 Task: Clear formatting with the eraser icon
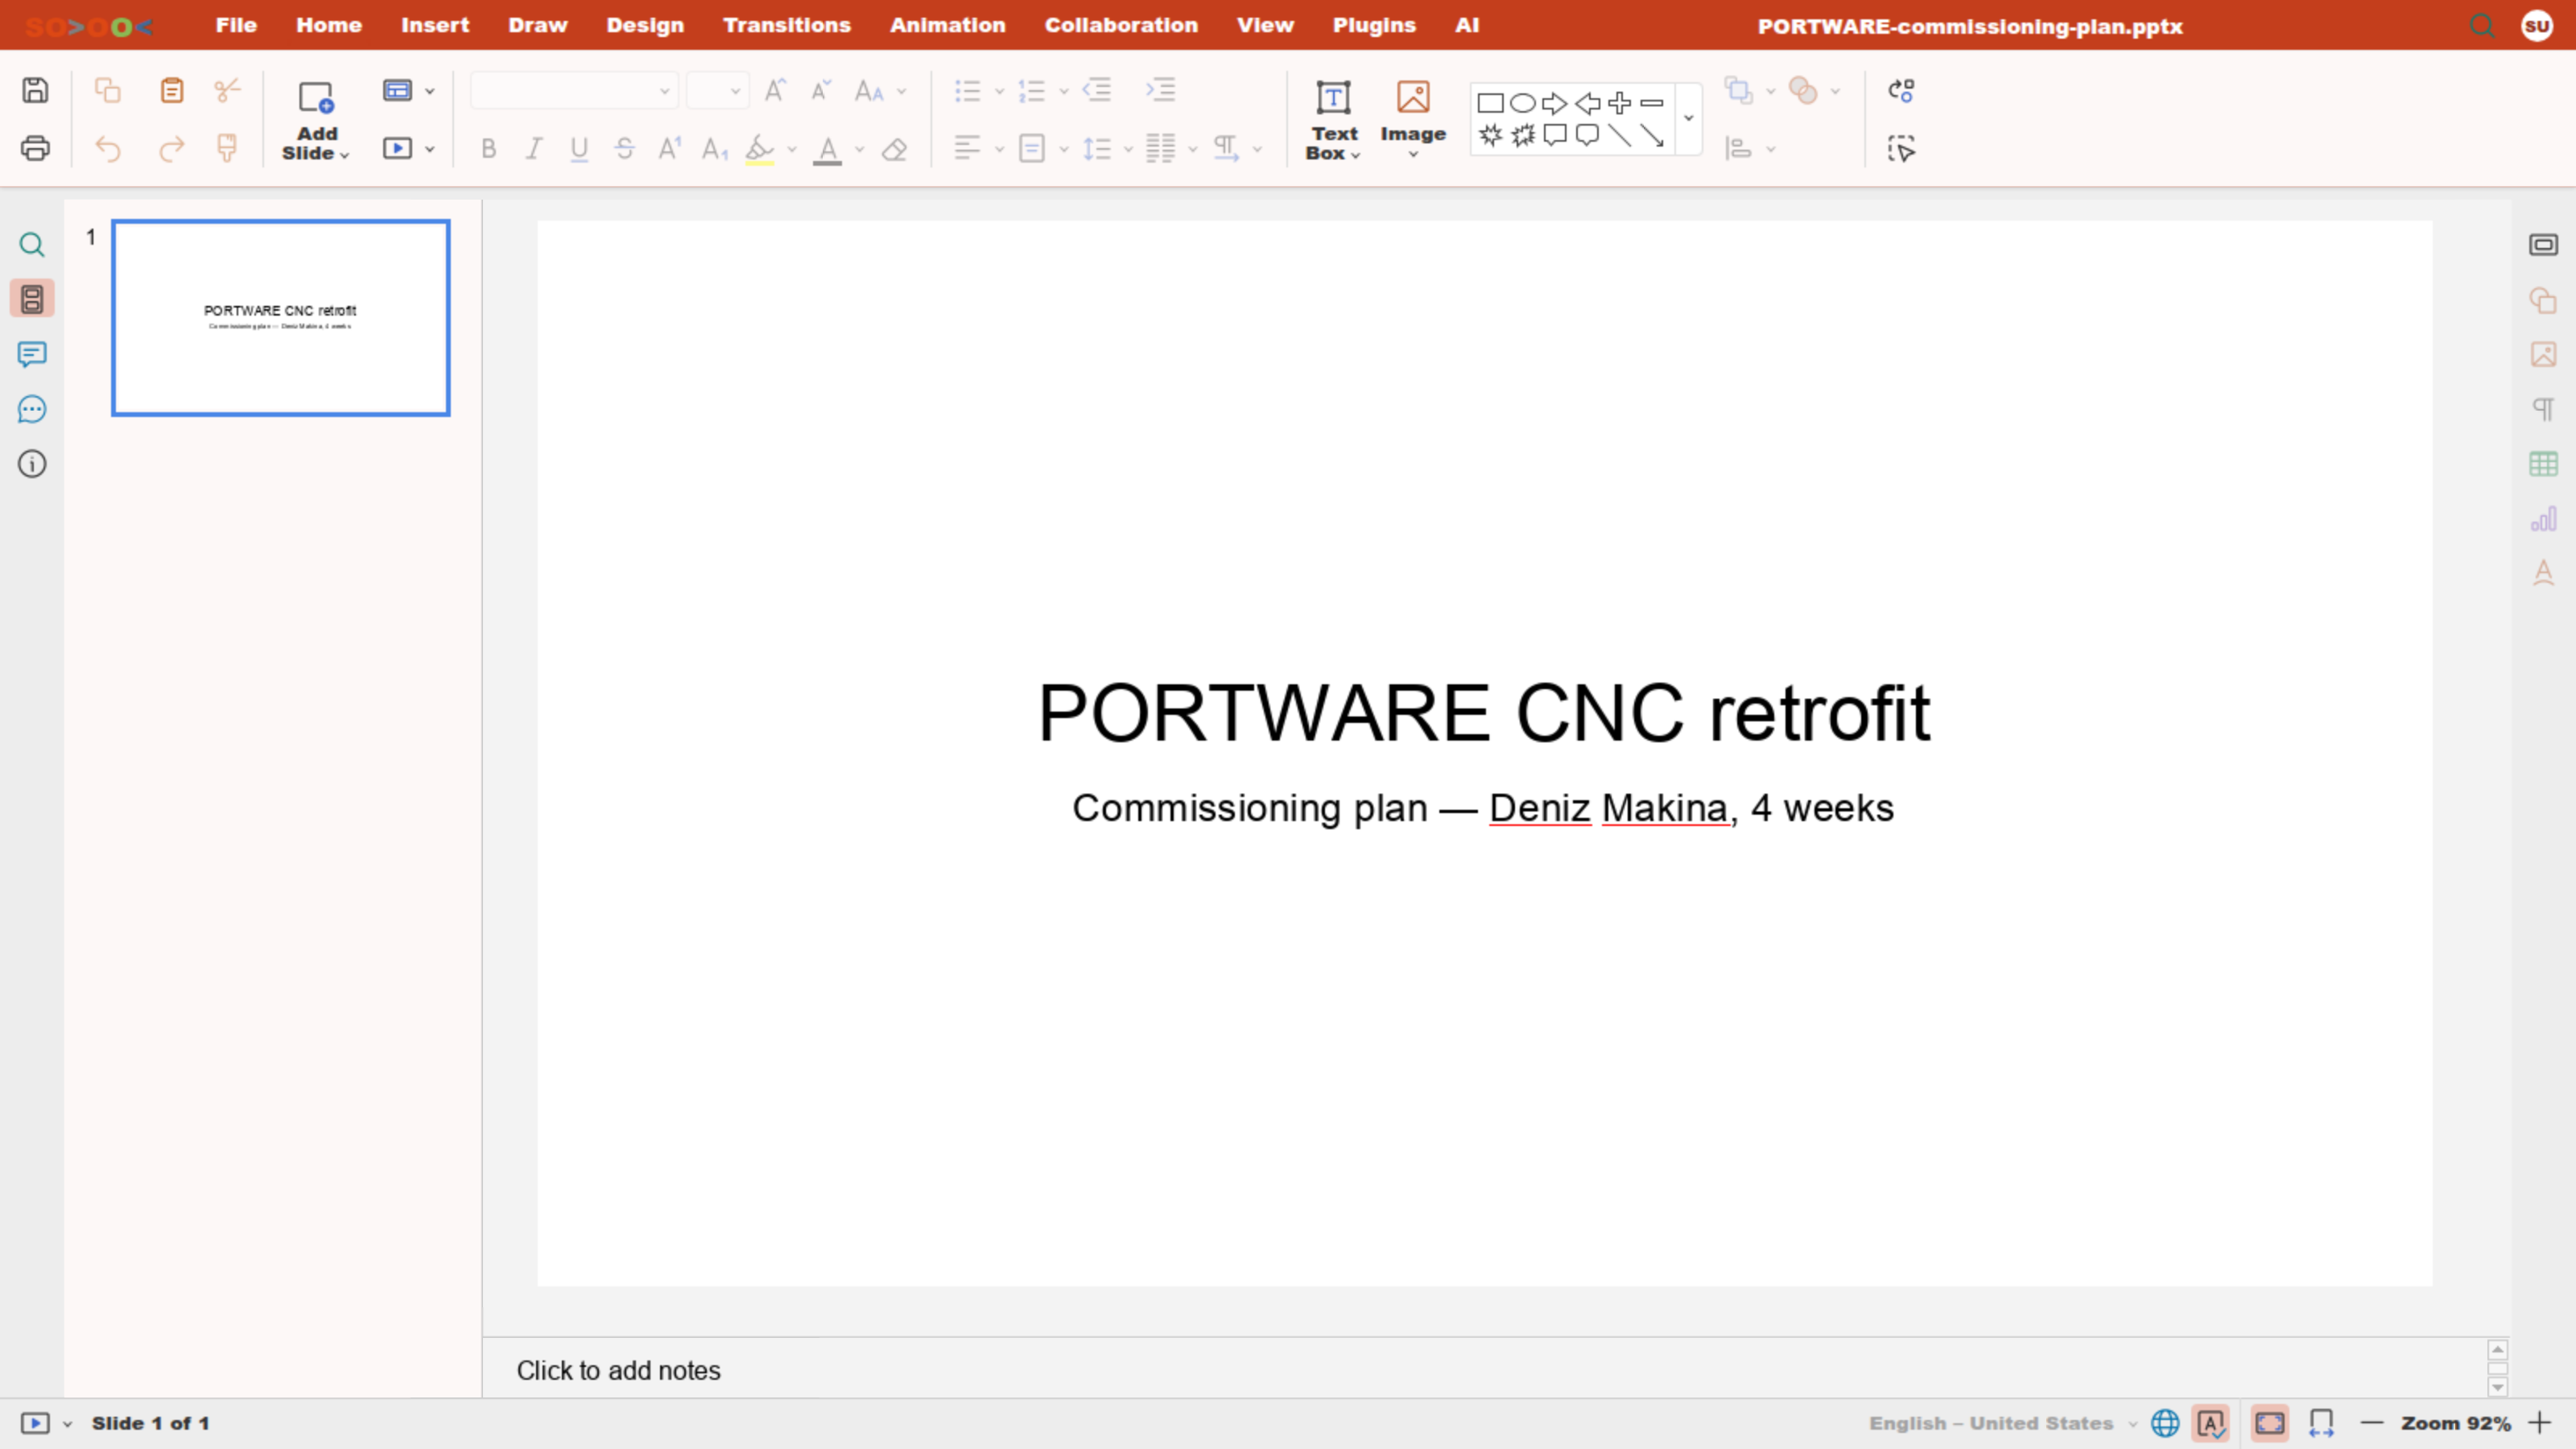[x=894, y=149]
